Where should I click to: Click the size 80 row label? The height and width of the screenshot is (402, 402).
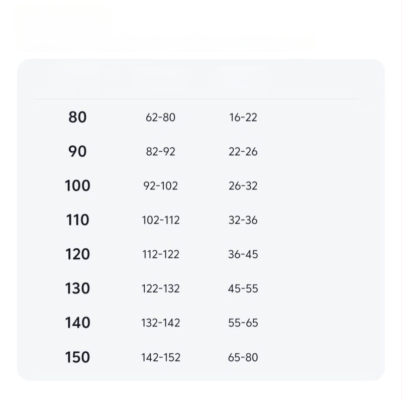77,117
